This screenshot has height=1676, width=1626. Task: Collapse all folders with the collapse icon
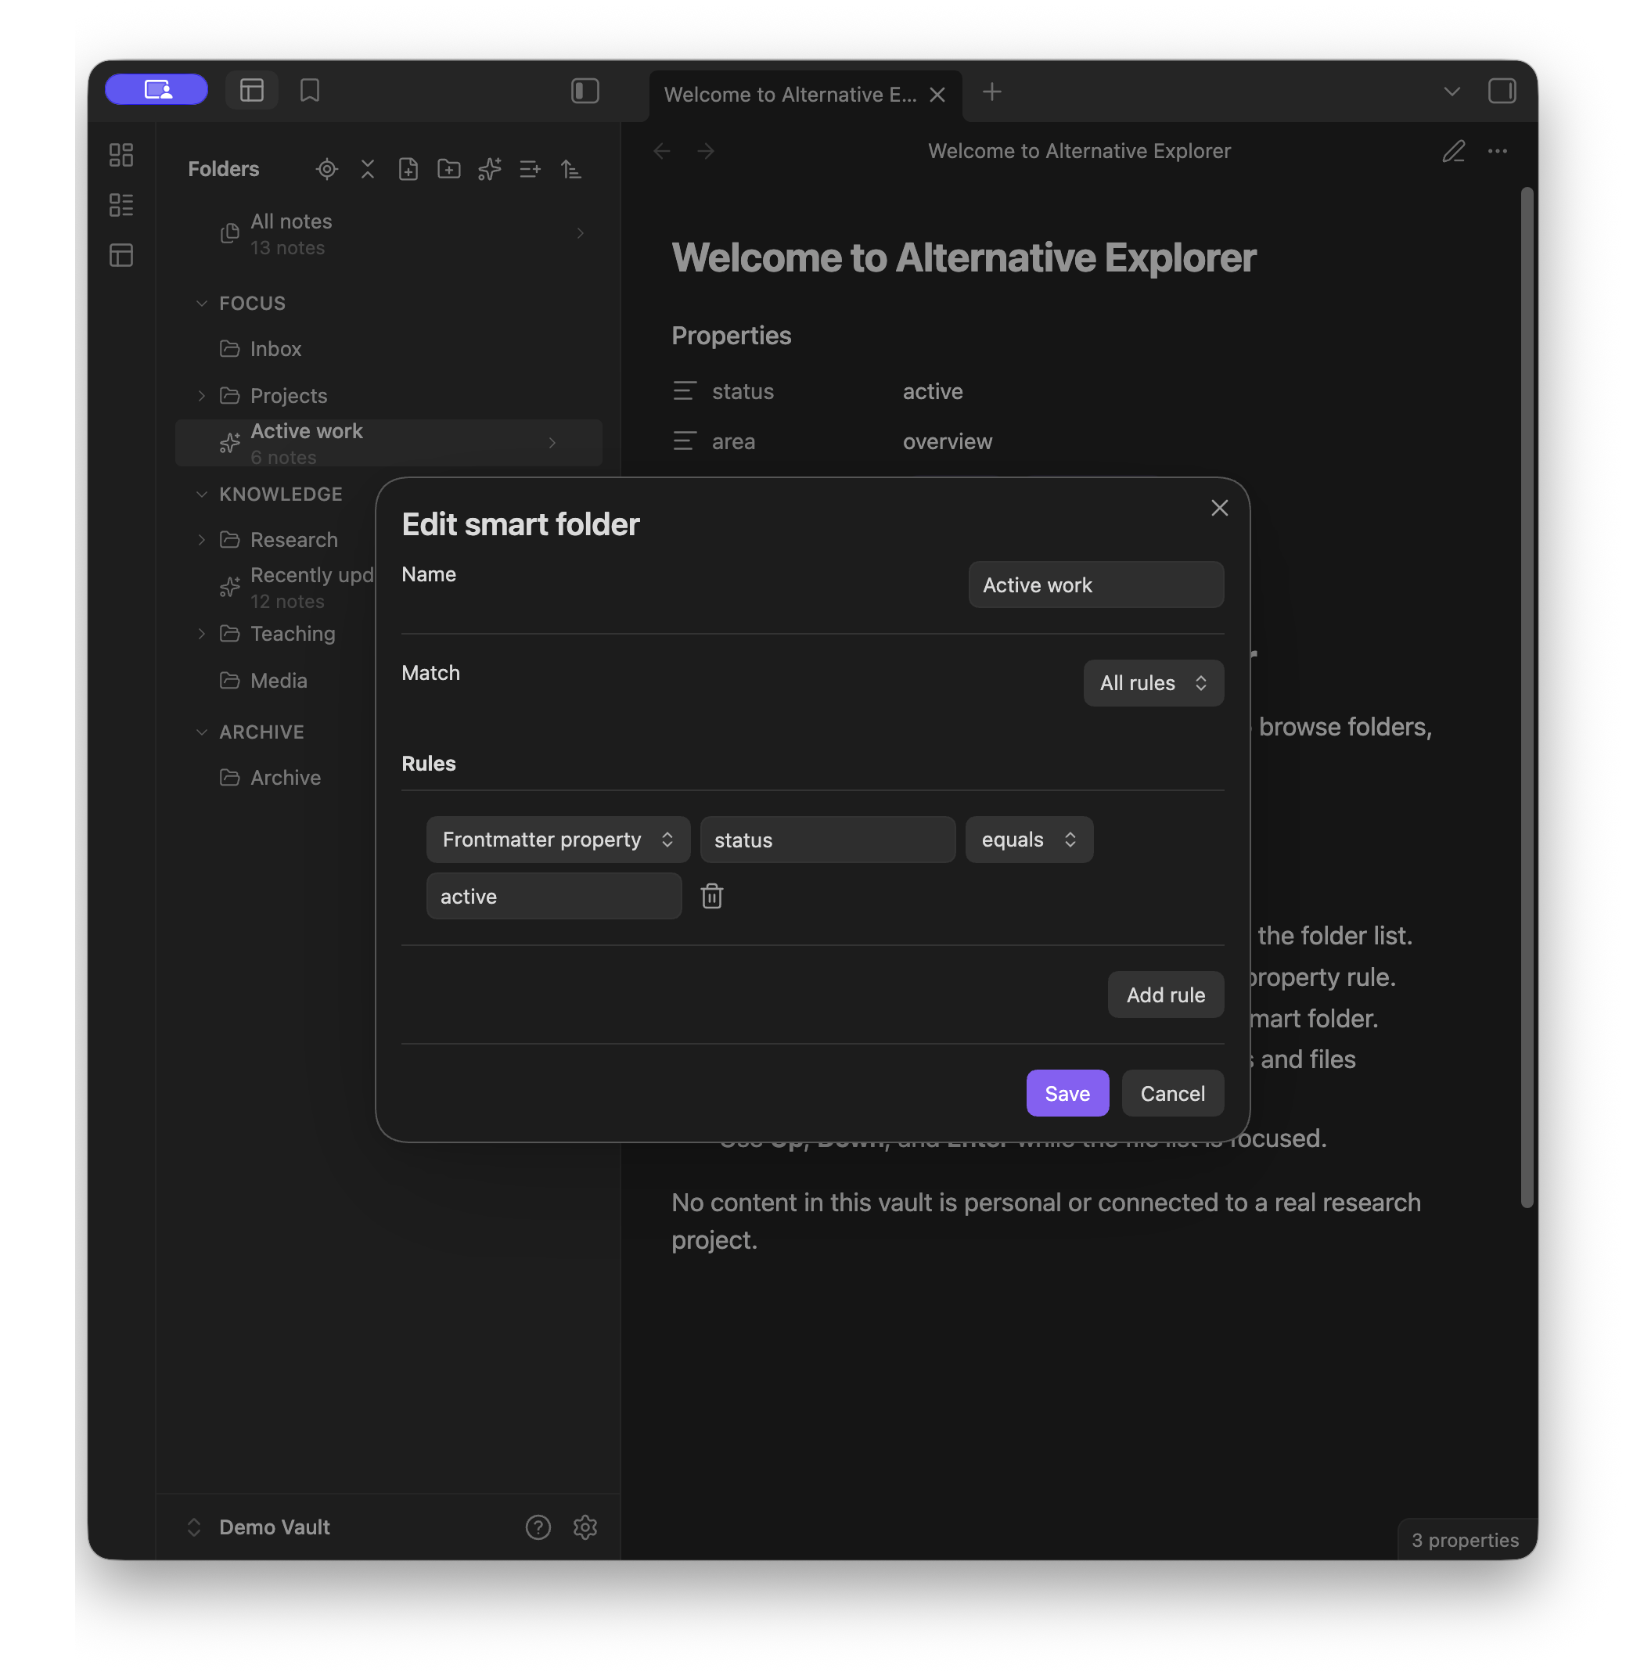[368, 169]
